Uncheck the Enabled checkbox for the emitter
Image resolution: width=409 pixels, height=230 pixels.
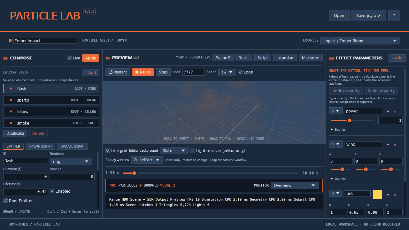(52, 191)
